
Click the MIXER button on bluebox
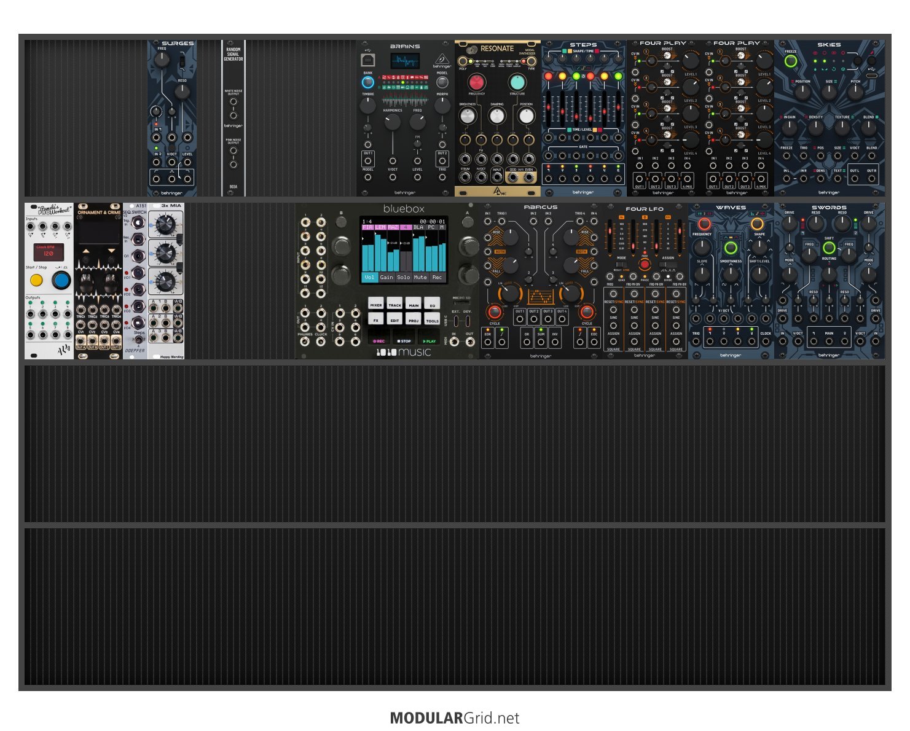(x=376, y=304)
